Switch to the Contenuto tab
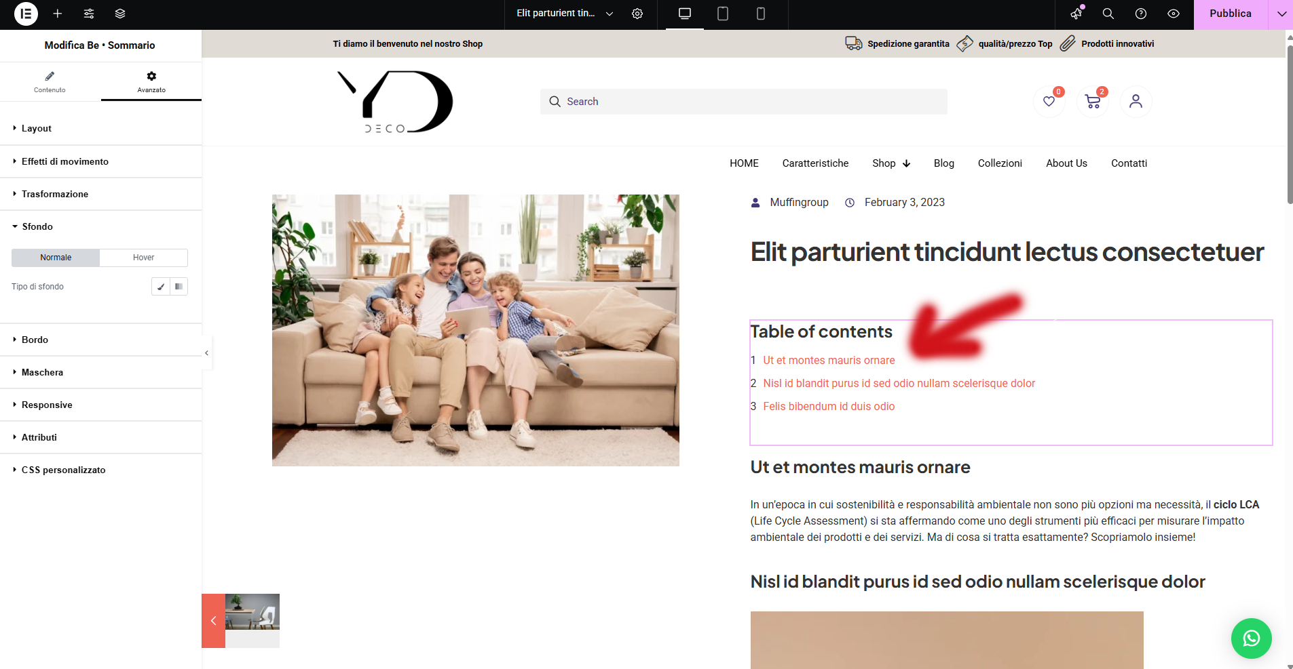Viewport: 1293px width, 669px height. tap(50, 81)
